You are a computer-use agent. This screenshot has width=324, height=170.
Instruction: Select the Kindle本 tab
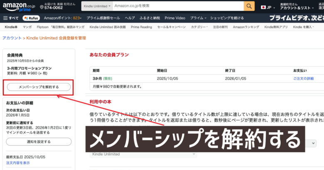coord(10,27)
